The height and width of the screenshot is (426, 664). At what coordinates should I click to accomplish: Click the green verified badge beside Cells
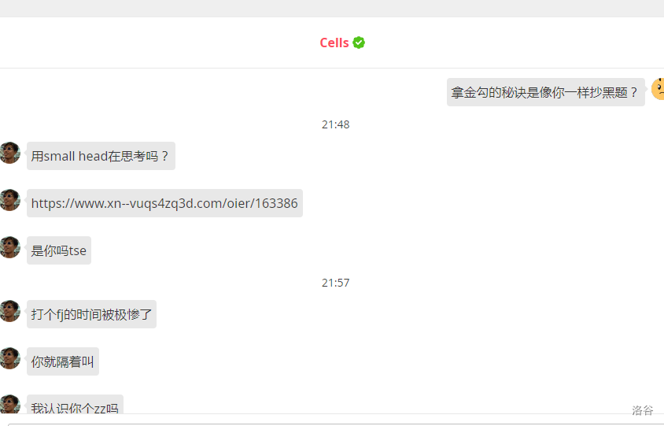pyautogui.click(x=359, y=43)
